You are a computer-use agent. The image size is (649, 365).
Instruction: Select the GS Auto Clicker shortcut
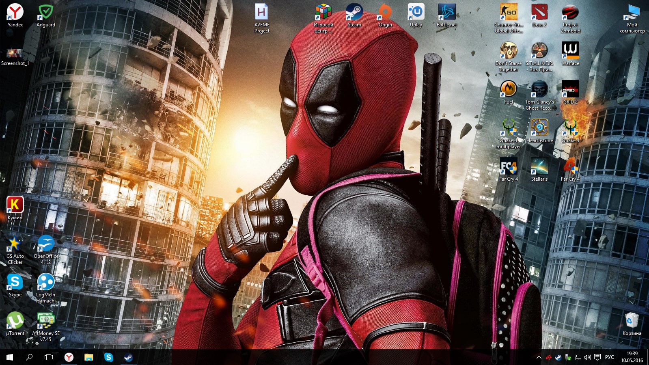(x=15, y=250)
